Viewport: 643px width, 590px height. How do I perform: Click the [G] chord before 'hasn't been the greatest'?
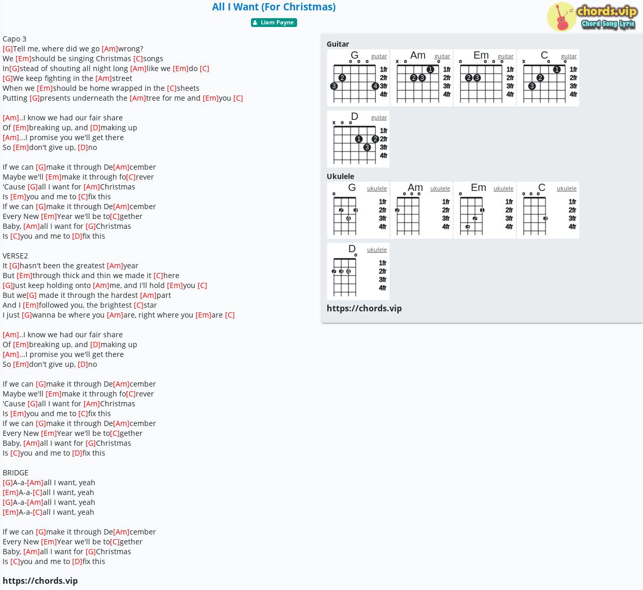pos(15,266)
